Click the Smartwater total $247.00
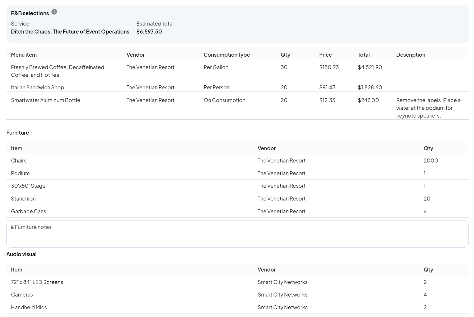474x317 pixels. pos(368,100)
